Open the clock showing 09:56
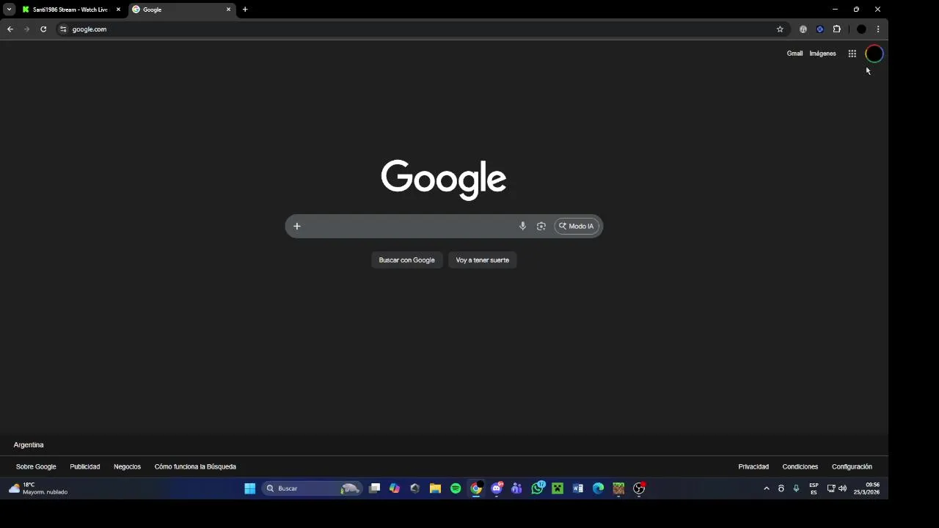 (x=866, y=488)
